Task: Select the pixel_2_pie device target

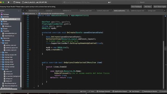Action: [35, 2]
